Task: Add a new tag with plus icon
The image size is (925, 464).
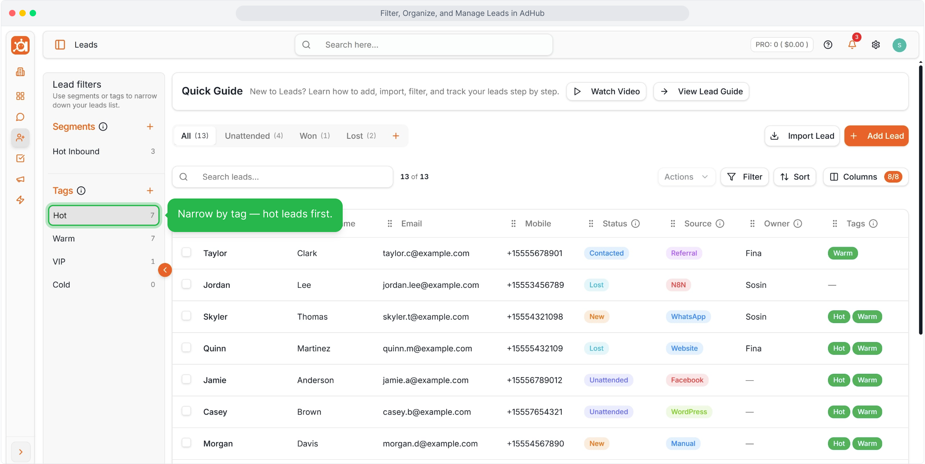Action: (x=150, y=191)
